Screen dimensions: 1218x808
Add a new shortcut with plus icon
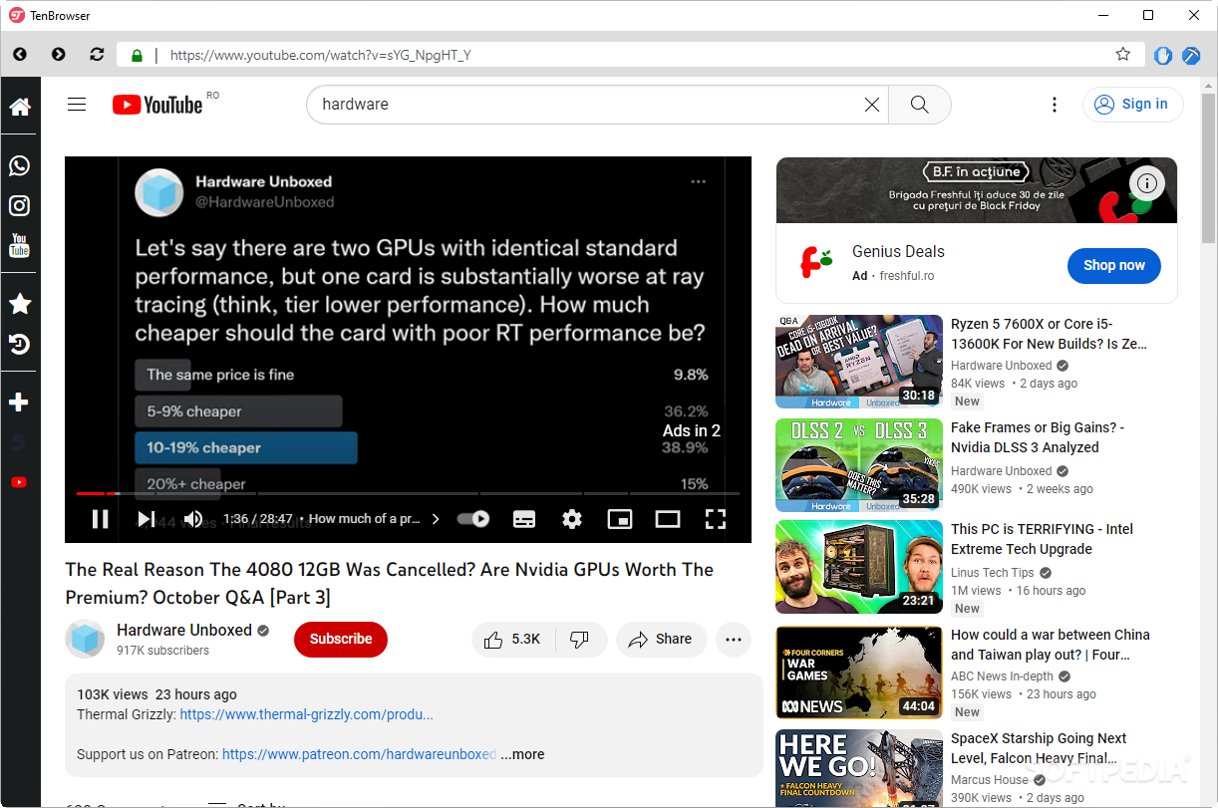(x=19, y=403)
